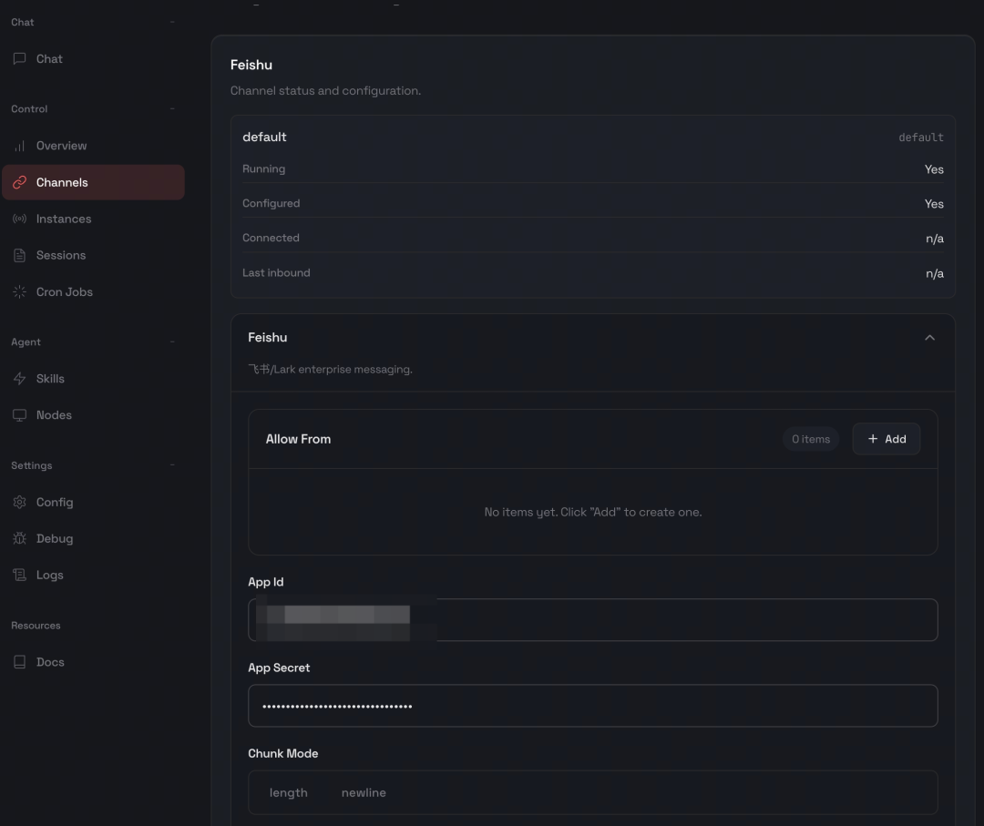
Task: Select the Debug bug icon
Action: coord(19,538)
